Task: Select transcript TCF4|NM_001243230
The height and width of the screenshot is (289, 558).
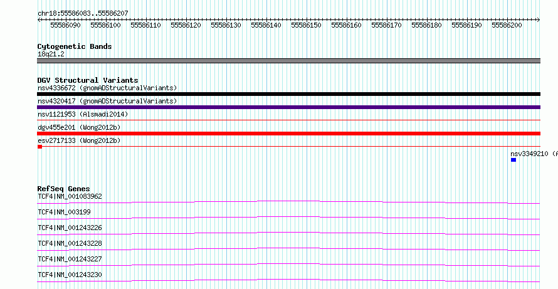Action: [70, 275]
